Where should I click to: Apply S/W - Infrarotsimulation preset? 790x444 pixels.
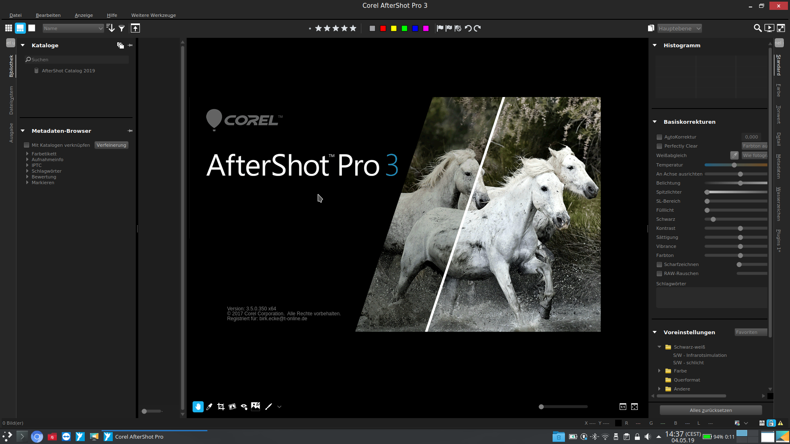699,355
